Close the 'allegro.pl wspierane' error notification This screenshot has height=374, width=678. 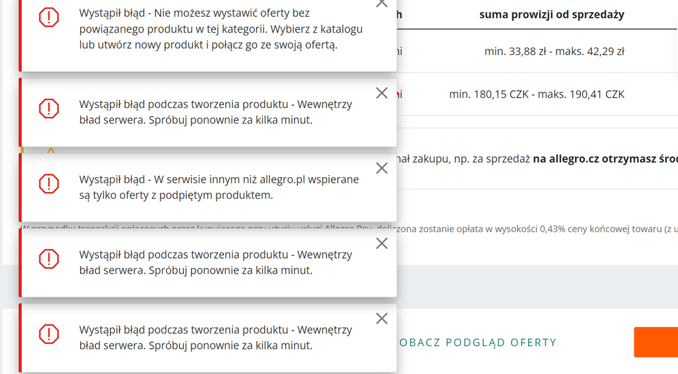tap(381, 168)
